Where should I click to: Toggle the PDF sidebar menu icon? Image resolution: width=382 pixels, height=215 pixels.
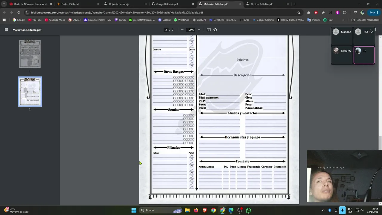(6, 30)
